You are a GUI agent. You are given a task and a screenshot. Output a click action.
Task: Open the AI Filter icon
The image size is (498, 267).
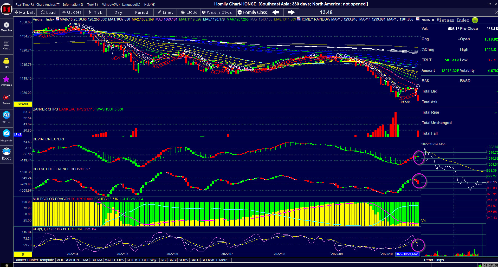point(7,117)
